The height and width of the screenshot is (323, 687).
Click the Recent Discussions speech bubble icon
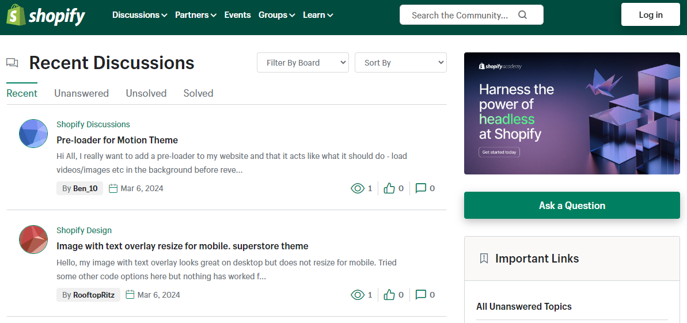(12, 63)
